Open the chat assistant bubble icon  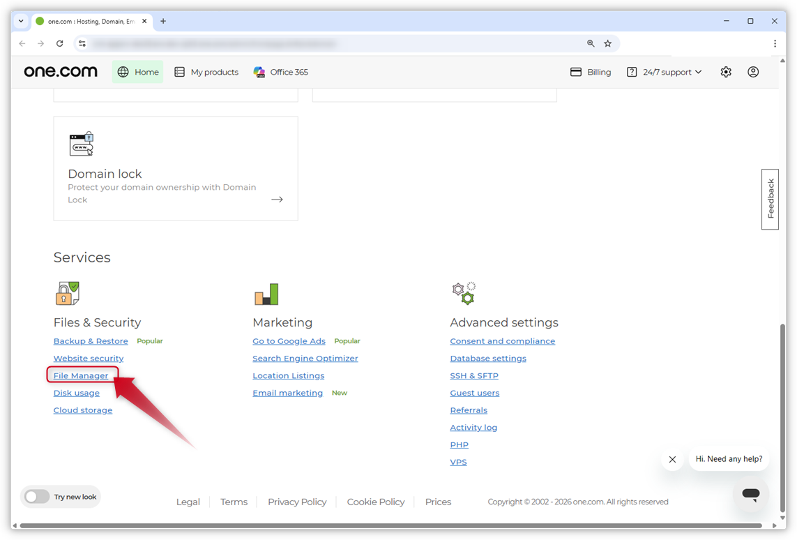(751, 494)
